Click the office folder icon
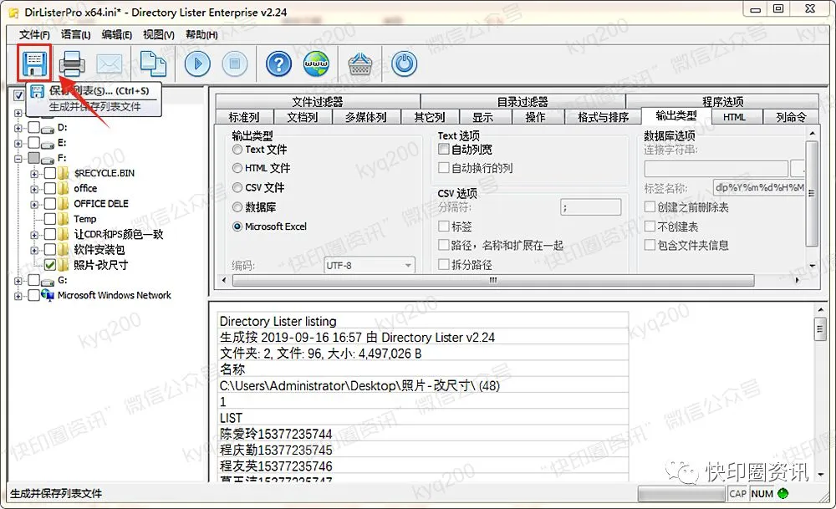Viewport: 836px width, 509px height. coord(64,188)
